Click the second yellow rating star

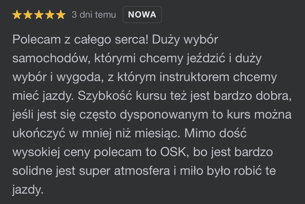tap(28, 15)
